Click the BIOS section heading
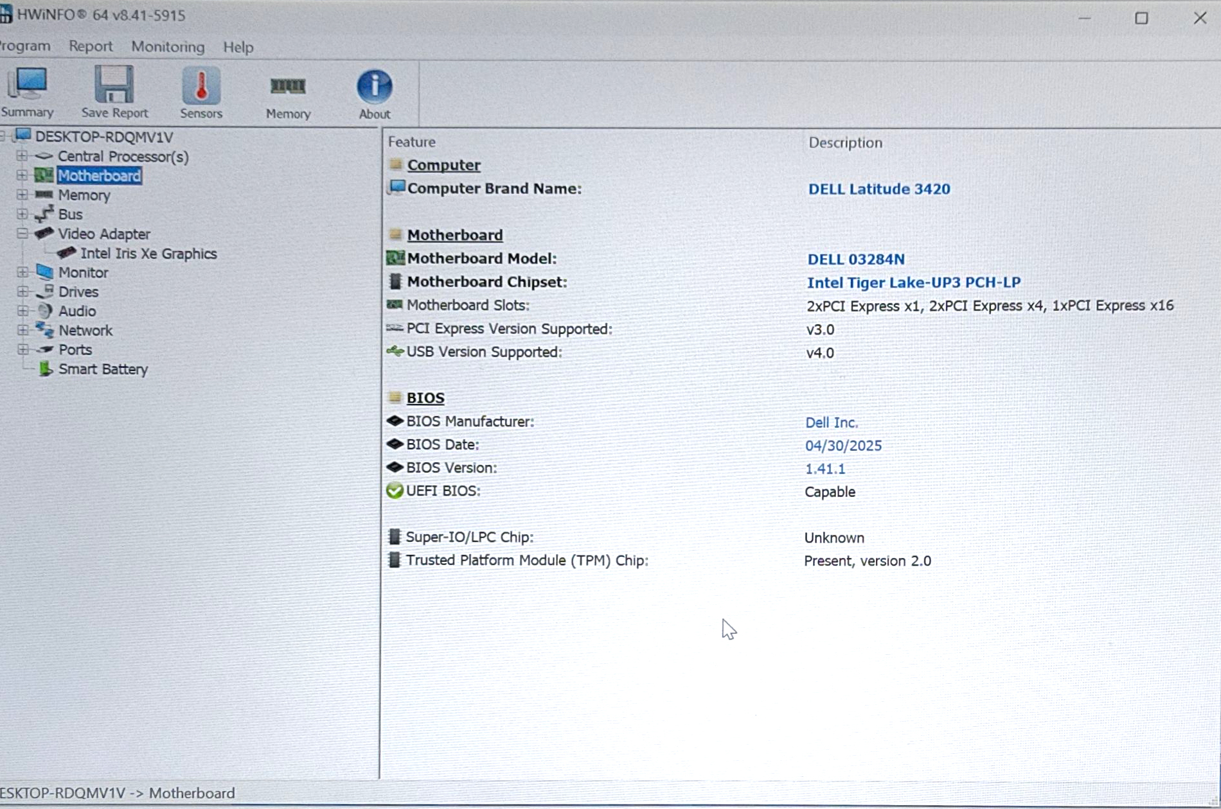1221x809 pixels. pyautogui.click(x=425, y=398)
